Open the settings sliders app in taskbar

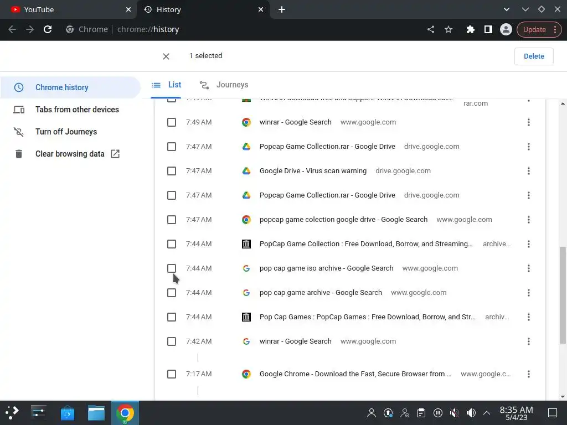tap(38, 413)
